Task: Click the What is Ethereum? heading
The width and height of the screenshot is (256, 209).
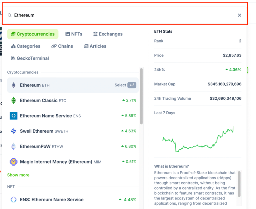Action: [x=171, y=166]
